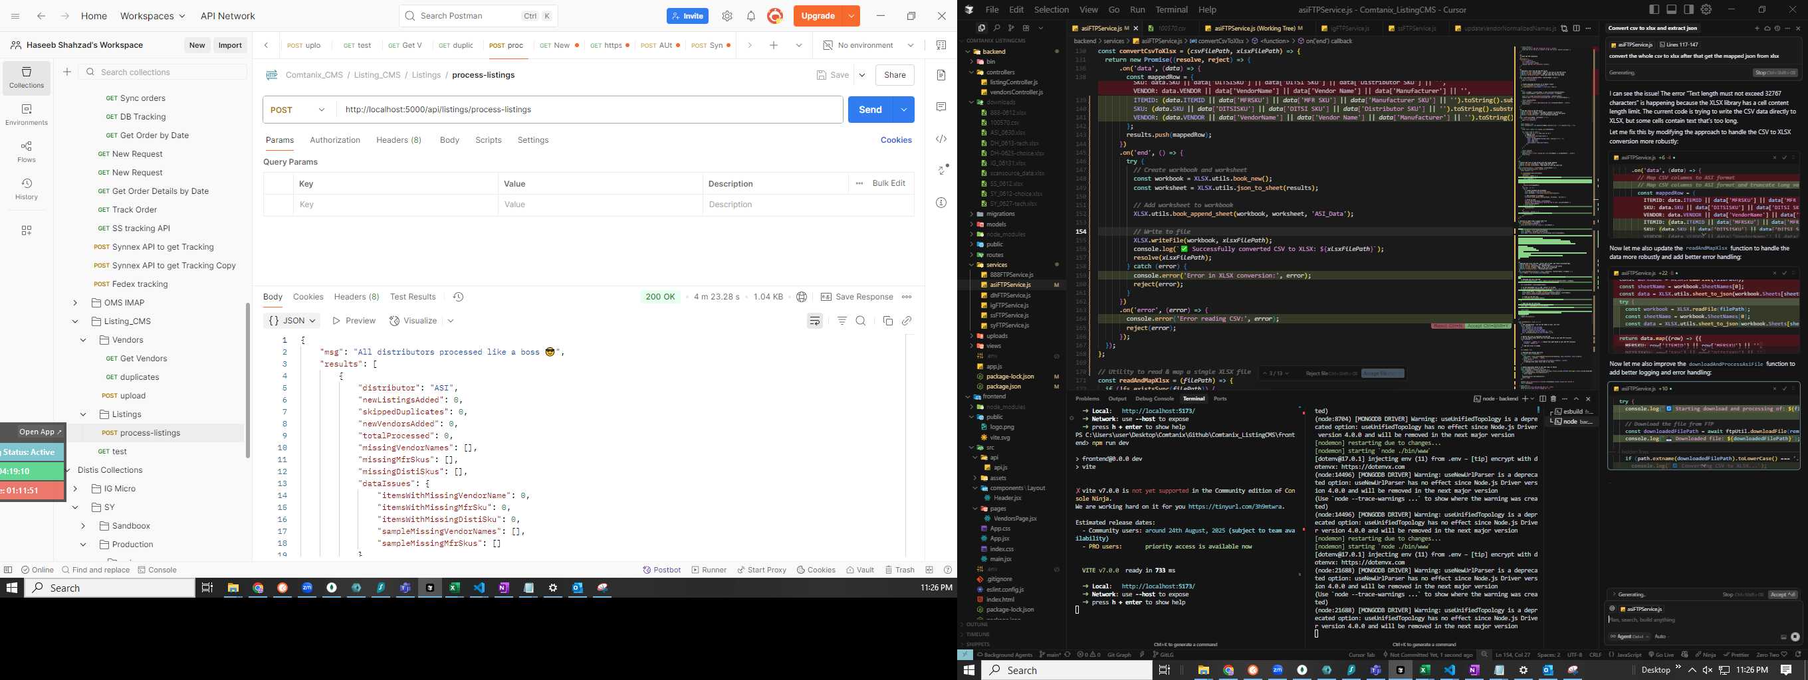The width and height of the screenshot is (1808, 680).
Task: Open History in Postman sidebar
Action: [x=27, y=189]
